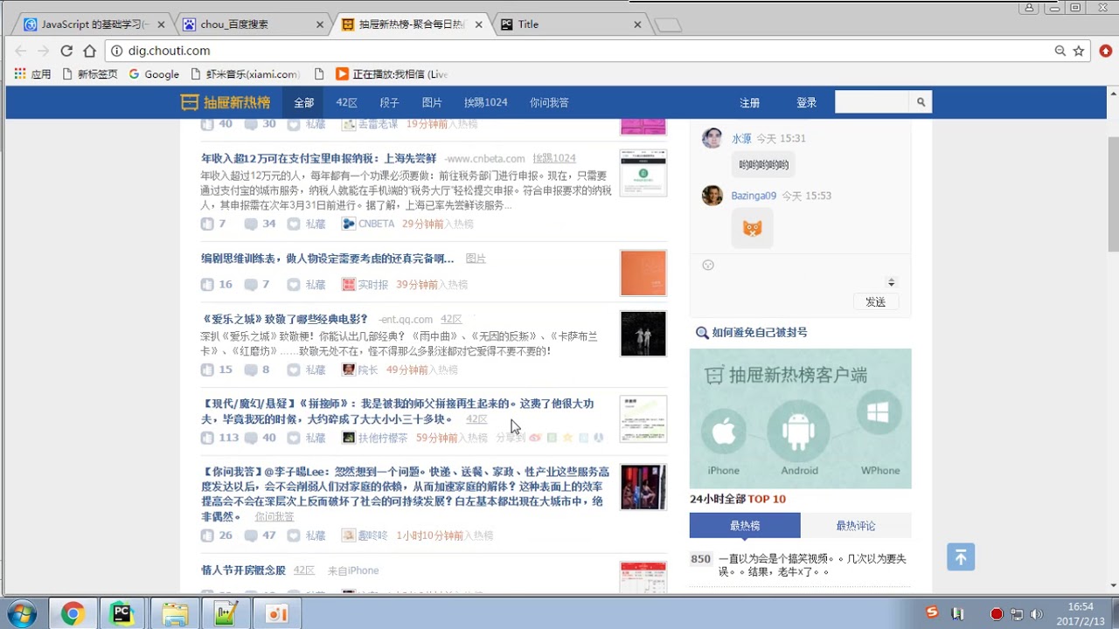
Task: Click the page vertical scrollbar thumb
Action: tap(1113, 193)
